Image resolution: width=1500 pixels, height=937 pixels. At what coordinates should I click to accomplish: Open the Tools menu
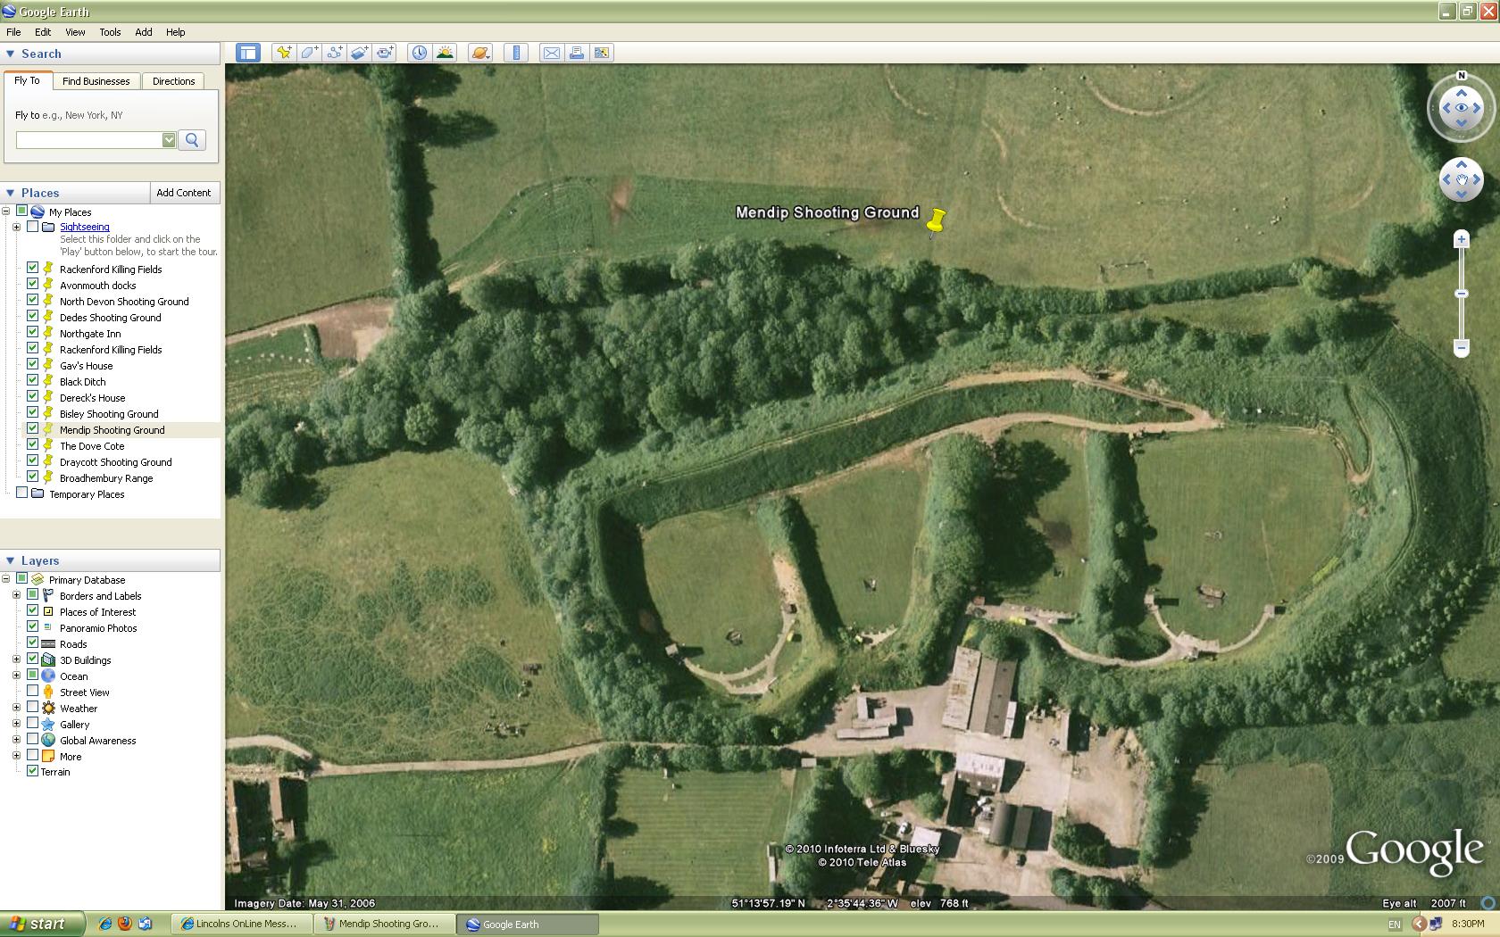(110, 32)
